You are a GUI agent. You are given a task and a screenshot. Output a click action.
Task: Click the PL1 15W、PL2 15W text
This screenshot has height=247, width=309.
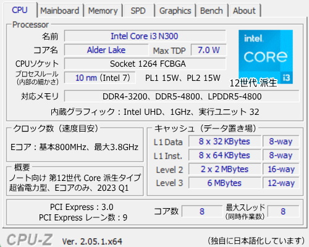tap(183, 78)
